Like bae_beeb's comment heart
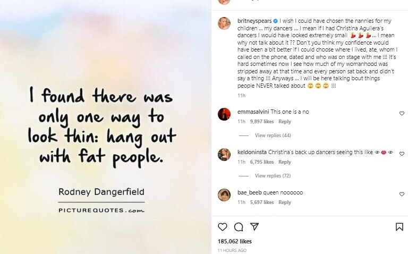 coord(402,194)
